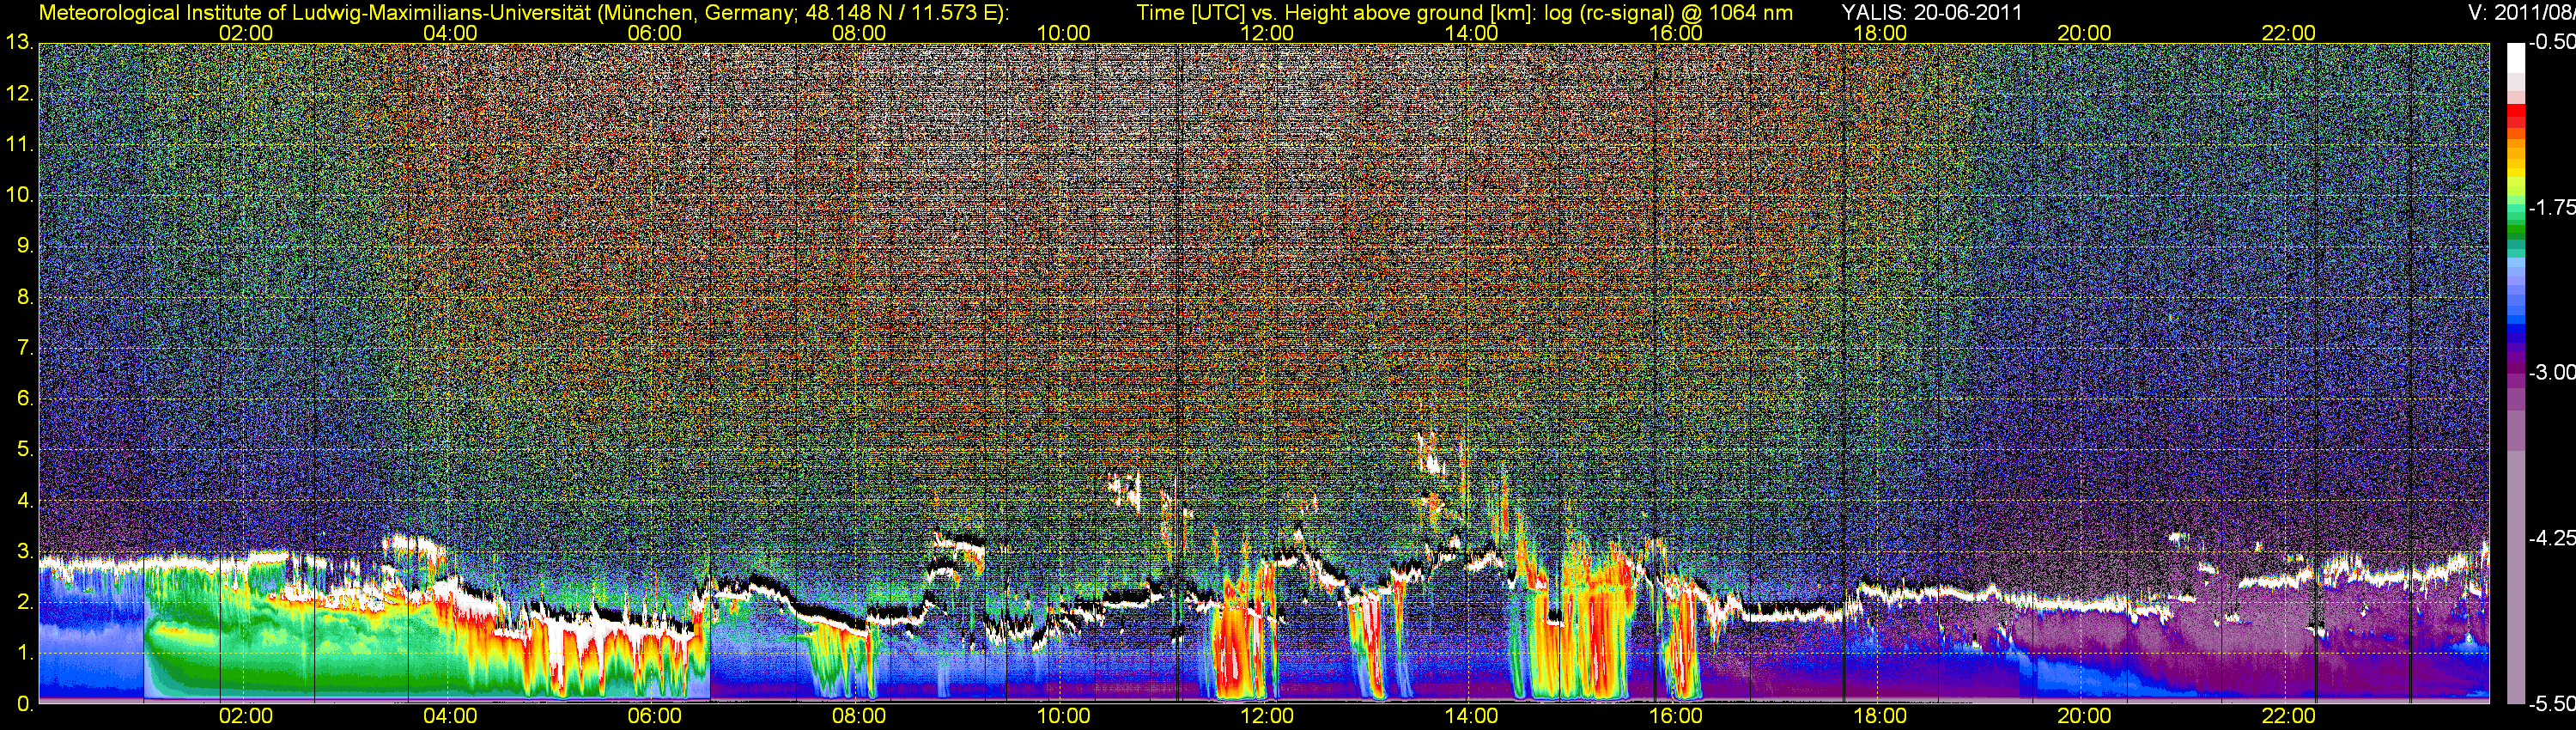Screen dimensions: 2576x730
Task: Click the 11 km height axis label
Action: [19, 145]
